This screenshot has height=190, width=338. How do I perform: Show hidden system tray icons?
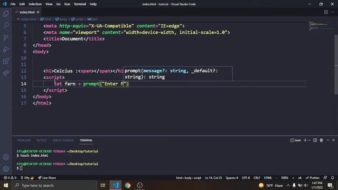tap(288, 185)
